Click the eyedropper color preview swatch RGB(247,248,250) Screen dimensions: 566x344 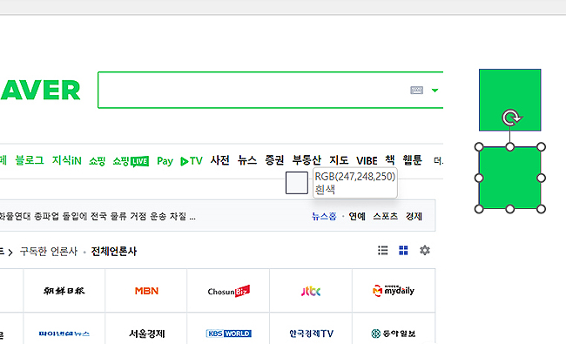tap(297, 183)
